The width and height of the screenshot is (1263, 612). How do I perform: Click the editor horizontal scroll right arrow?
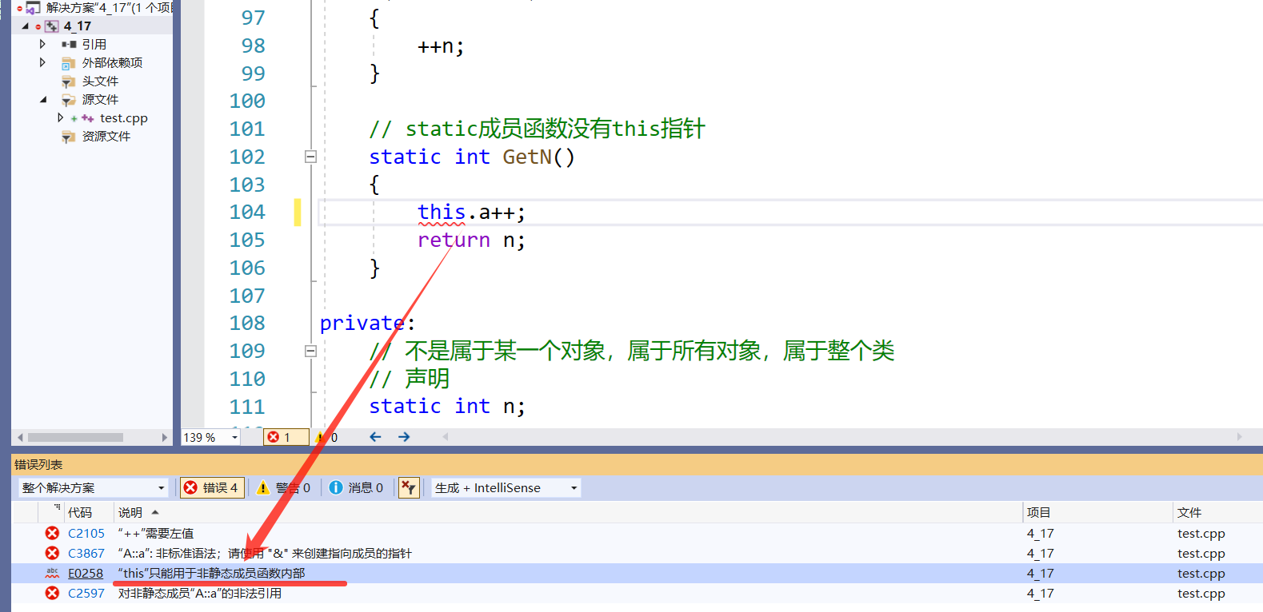pos(1239,437)
